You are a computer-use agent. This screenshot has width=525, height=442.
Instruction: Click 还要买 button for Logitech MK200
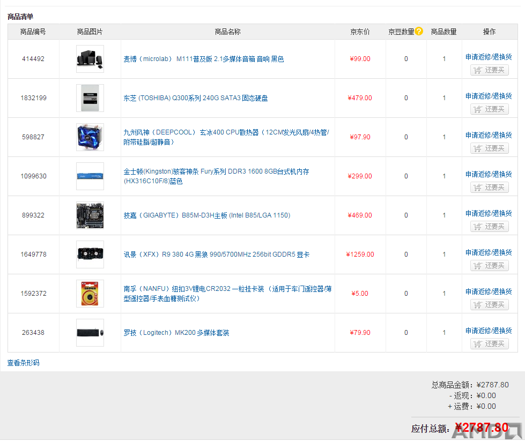pyautogui.click(x=490, y=344)
